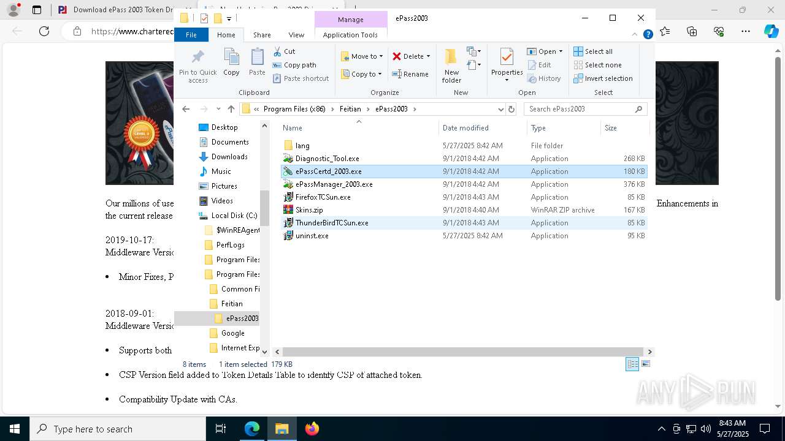Open the Delete dropdown arrow
The height and width of the screenshot is (441, 785).
point(428,56)
